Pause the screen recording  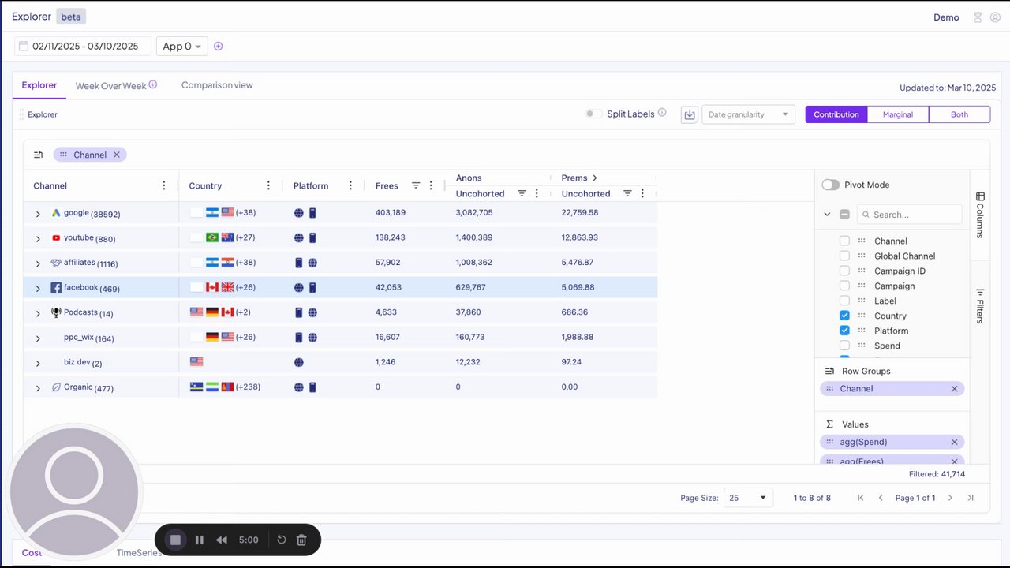point(200,540)
